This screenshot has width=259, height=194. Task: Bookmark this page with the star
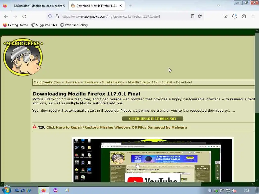[x=200, y=16]
